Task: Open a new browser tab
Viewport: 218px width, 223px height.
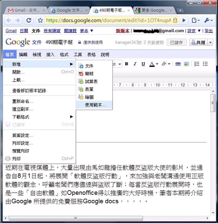Action: click(180, 10)
